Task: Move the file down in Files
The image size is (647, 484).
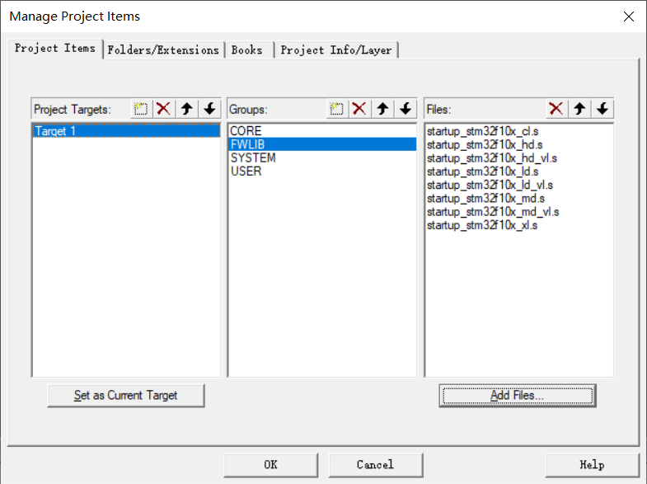Action: 602,109
